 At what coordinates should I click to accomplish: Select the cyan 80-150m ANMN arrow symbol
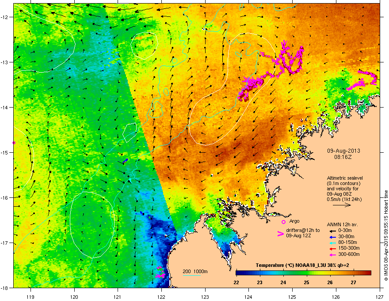click(332, 243)
